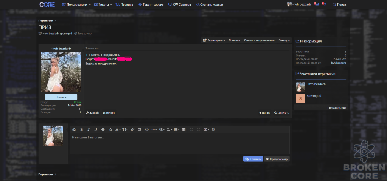Open the Тикеты menu
Image resolution: width=387 pixels, height=181 pixels.
101,5
